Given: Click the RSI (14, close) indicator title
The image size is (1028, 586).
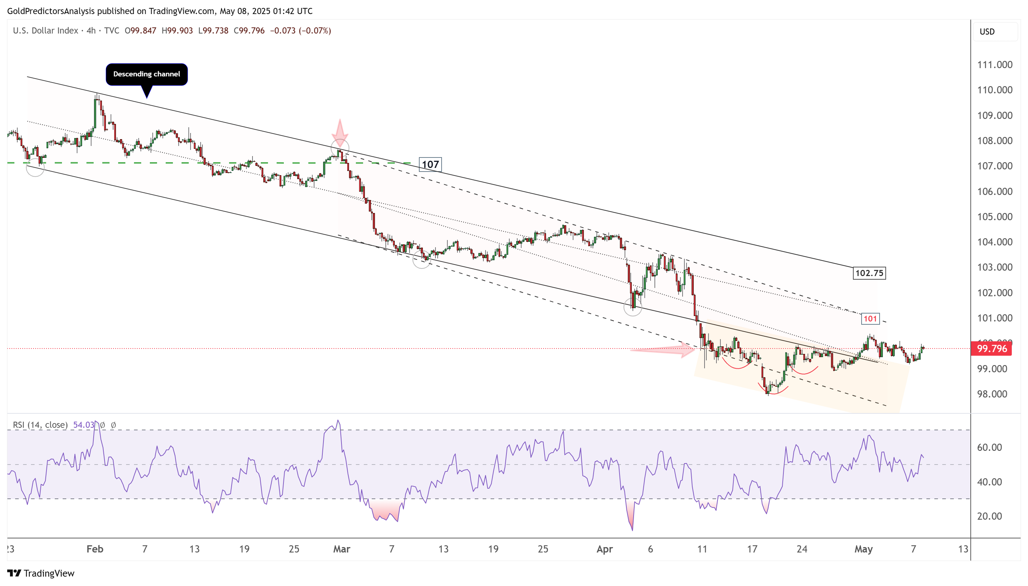Looking at the screenshot, I should (40, 425).
